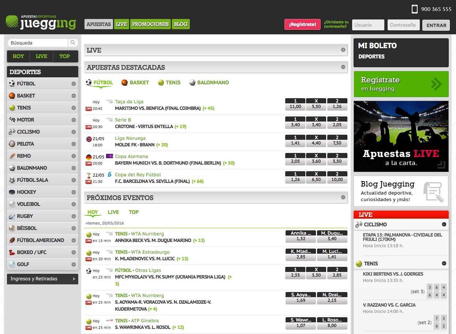The width and height of the screenshot is (456, 334).
Task: Open the Apuestas LIVE stadium banner
Action: click(x=401, y=136)
